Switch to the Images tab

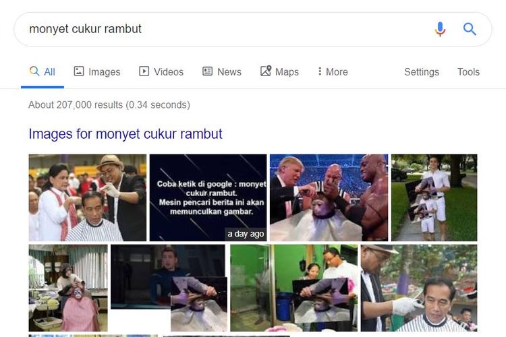click(97, 71)
